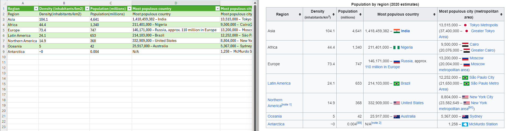Viewport: 509px width, 131px height.
Task: Select column D header in spreadsheet
Action: 176,3
